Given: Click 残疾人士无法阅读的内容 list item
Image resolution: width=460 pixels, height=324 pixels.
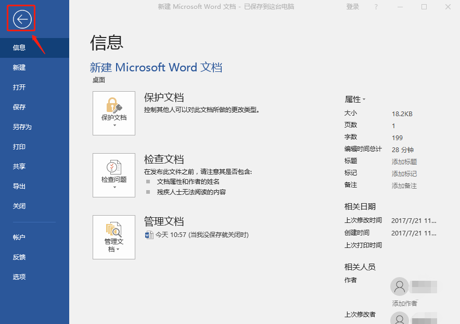Looking at the screenshot, I should 191,192.
